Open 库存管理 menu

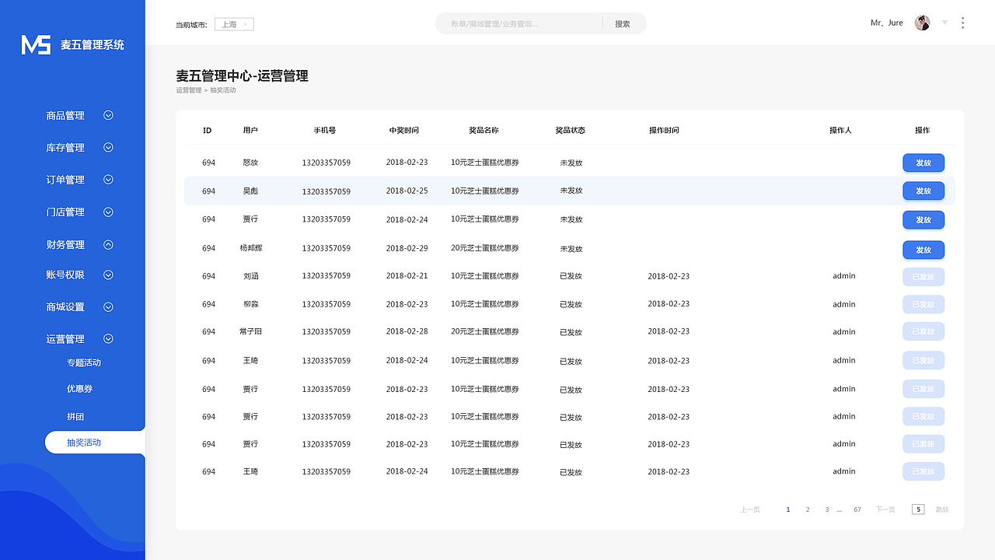pyautogui.click(x=65, y=147)
